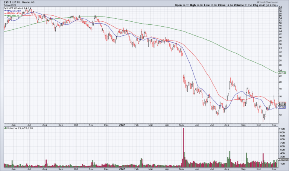Click '2022' on the price panel date axis
Image resolution: width=289 pixels, height=171 pixels.
coord(122,125)
